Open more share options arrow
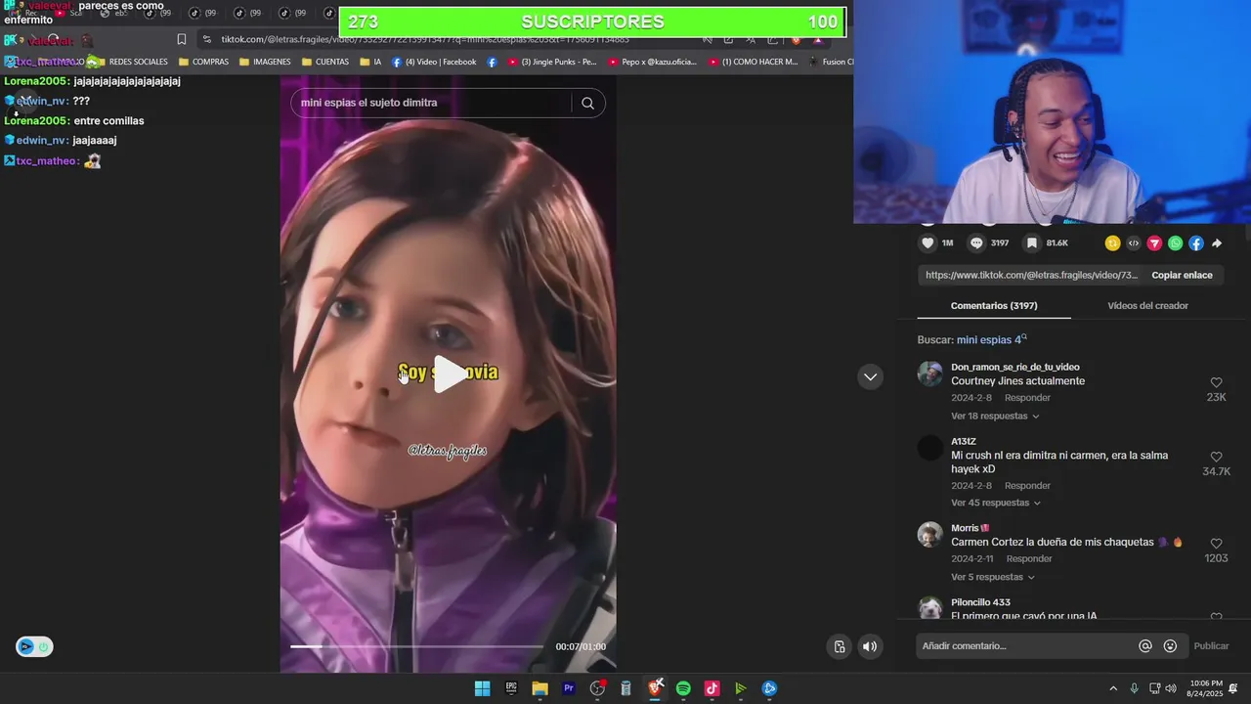This screenshot has width=1251, height=704. pyautogui.click(x=1217, y=243)
